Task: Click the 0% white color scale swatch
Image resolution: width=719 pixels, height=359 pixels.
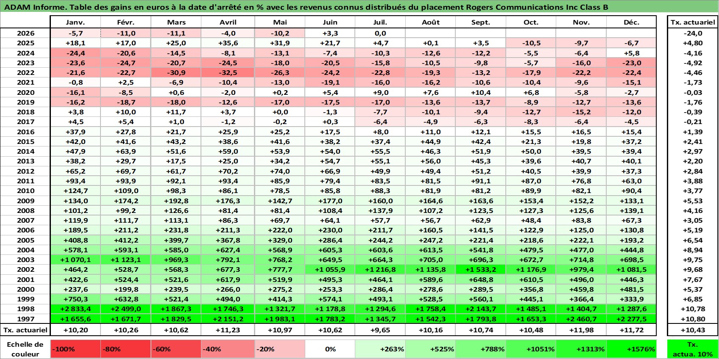Action: click(330, 349)
